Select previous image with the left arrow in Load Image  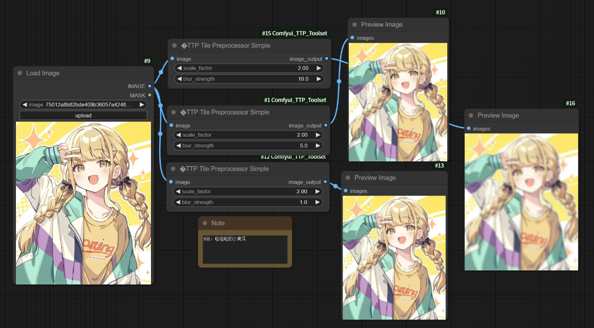click(24, 105)
